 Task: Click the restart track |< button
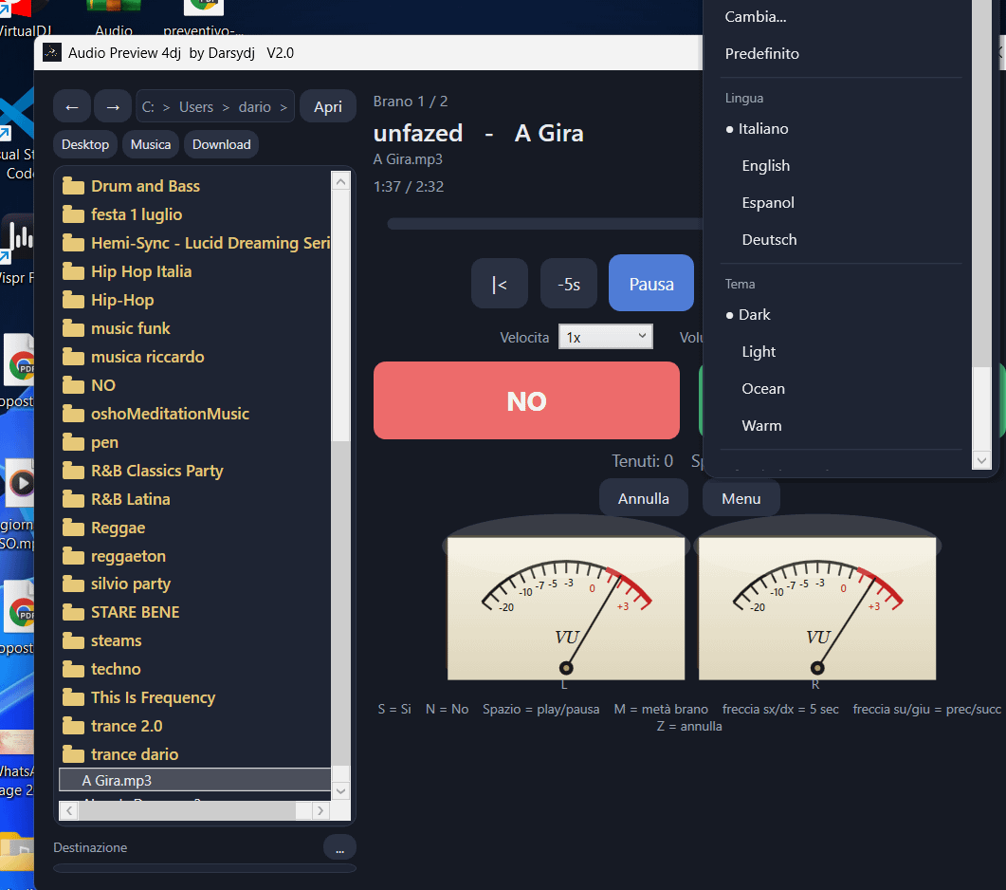coord(499,284)
